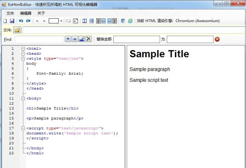This screenshot has width=246, height=168.
Task: Click inside the toolbar combo box field
Action: click(54, 21)
